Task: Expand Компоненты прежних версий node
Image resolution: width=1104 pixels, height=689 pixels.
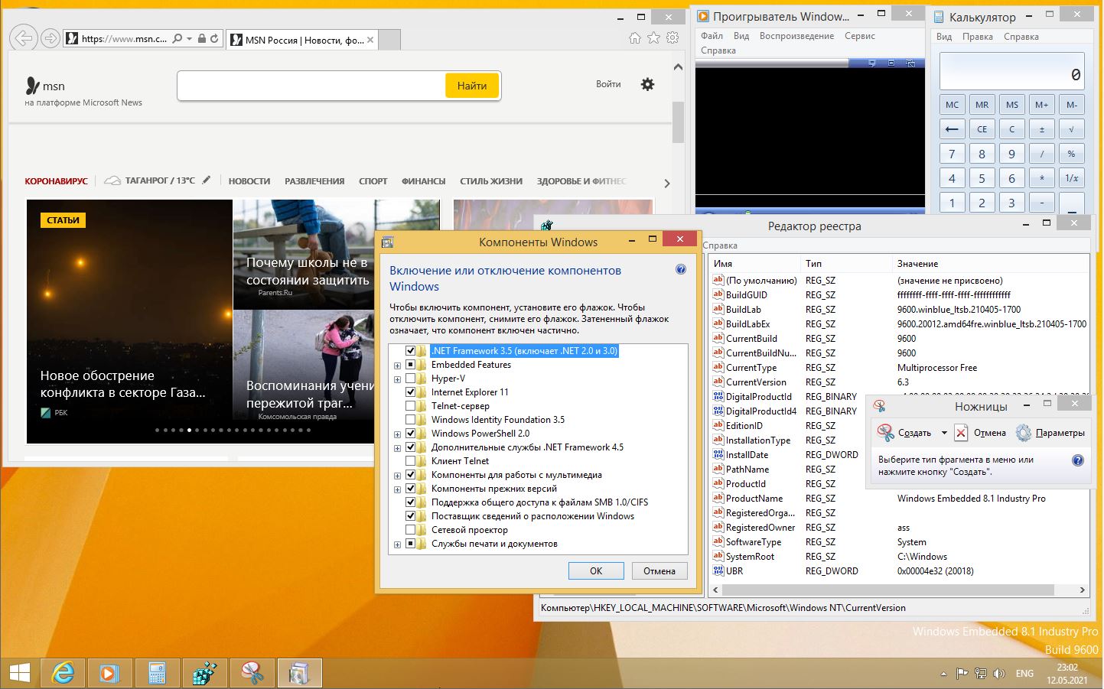Action: click(x=397, y=489)
